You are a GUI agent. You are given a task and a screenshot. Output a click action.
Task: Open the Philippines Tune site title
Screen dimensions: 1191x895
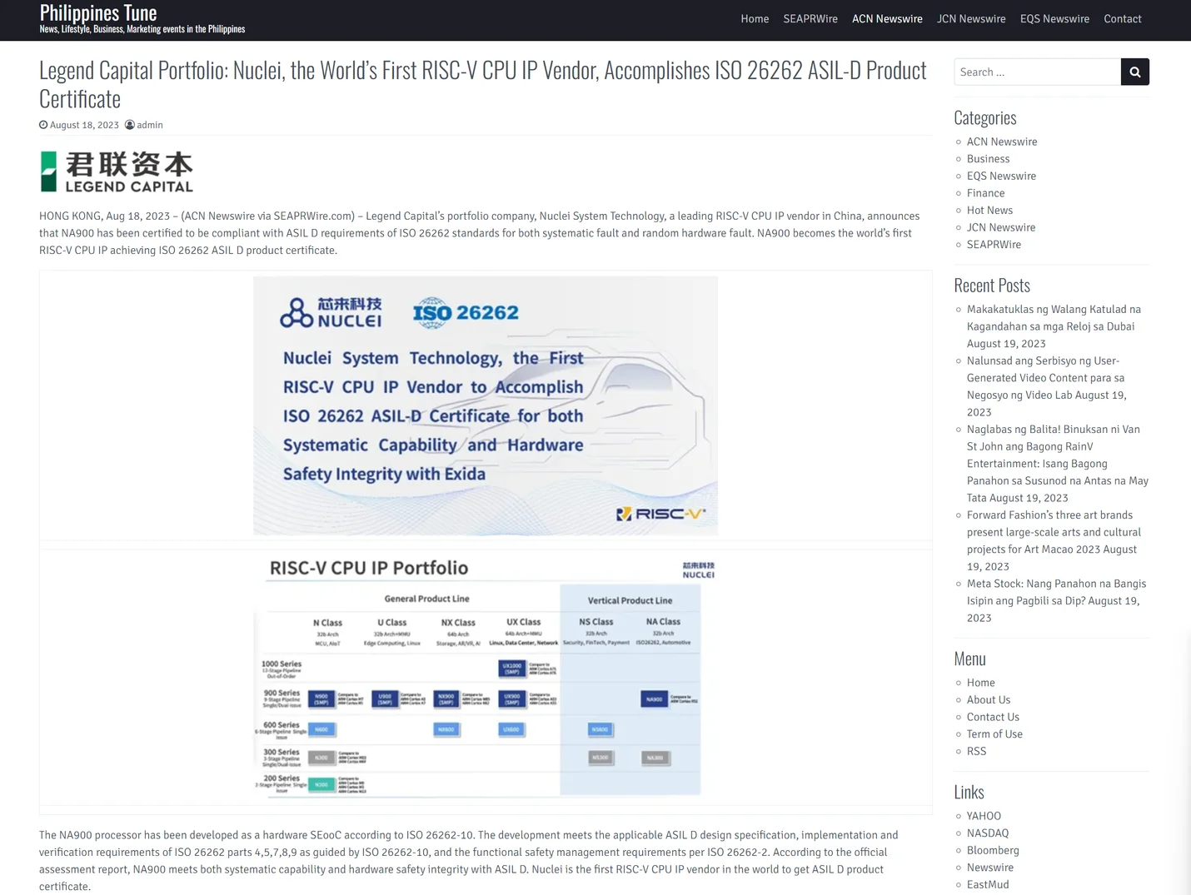coord(98,12)
